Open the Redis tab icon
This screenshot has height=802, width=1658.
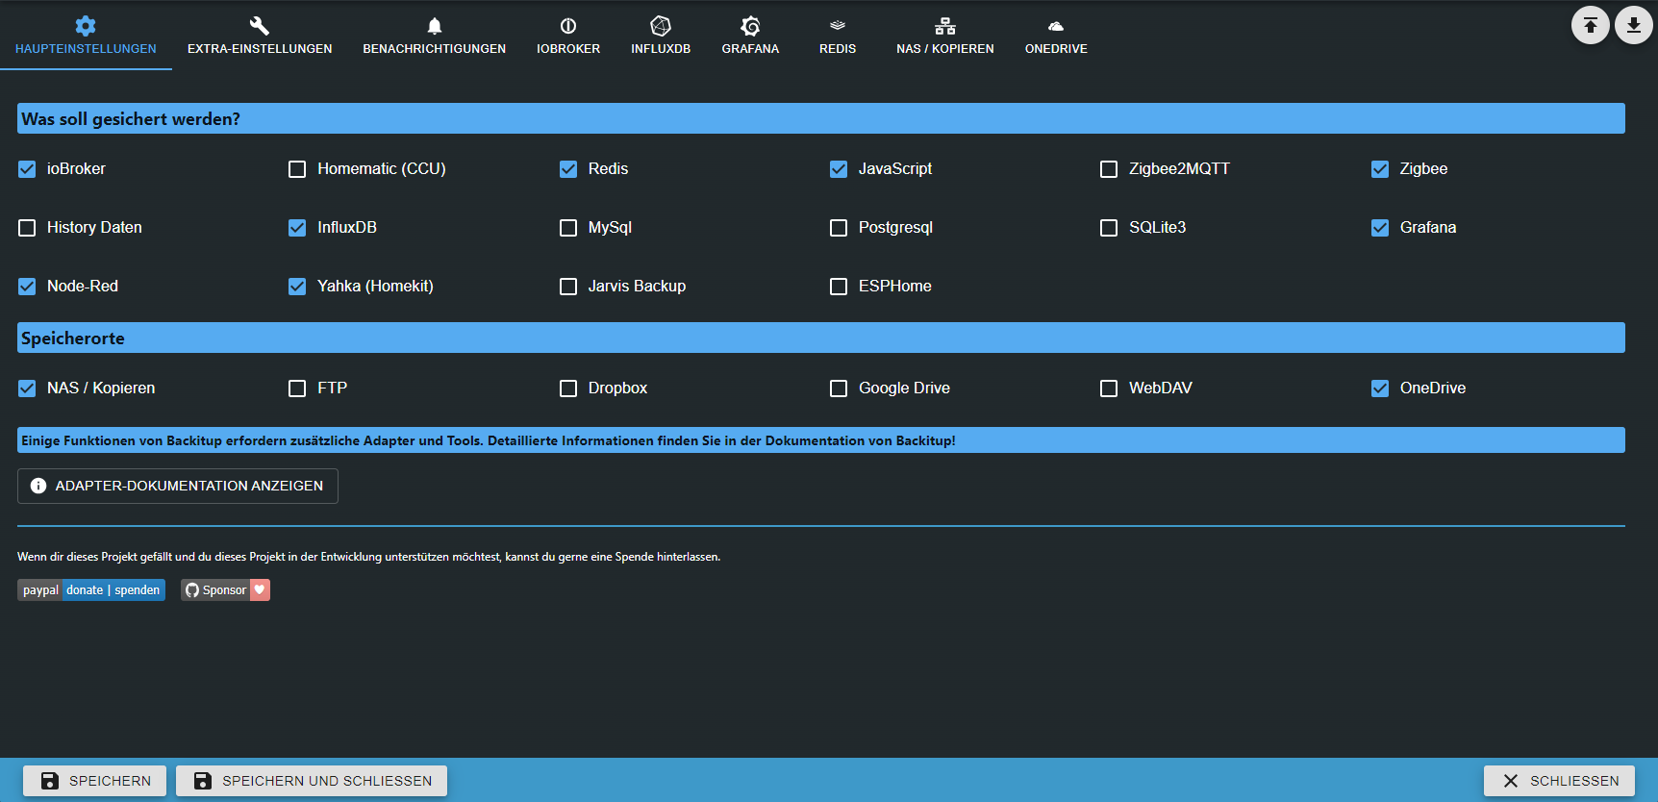pos(837,26)
